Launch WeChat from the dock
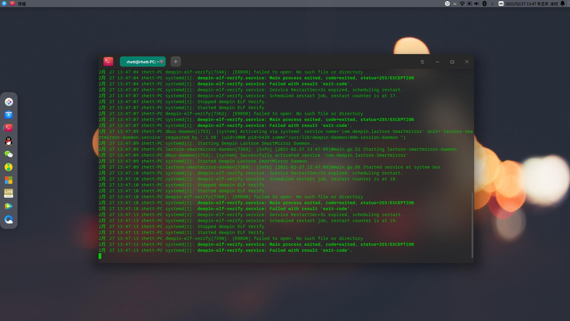Screen dimensions: 570x321 click(x=9, y=154)
